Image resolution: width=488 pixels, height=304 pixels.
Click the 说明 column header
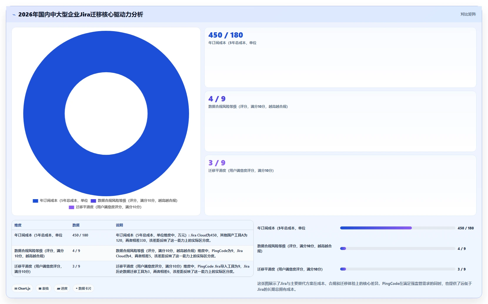click(x=119, y=225)
